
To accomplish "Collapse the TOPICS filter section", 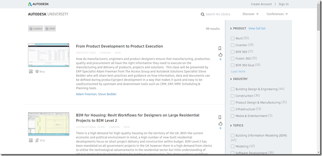I will coord(237,125).
